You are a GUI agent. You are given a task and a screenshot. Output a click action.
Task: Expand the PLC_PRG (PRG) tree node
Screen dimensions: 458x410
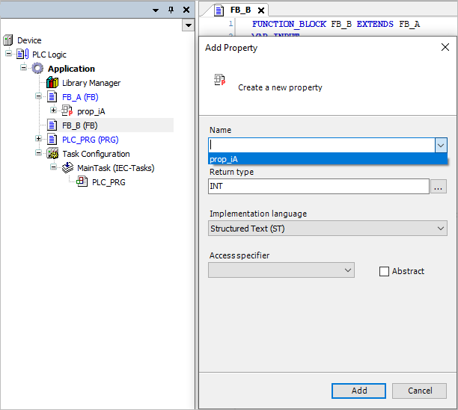[x=38, y=139]
